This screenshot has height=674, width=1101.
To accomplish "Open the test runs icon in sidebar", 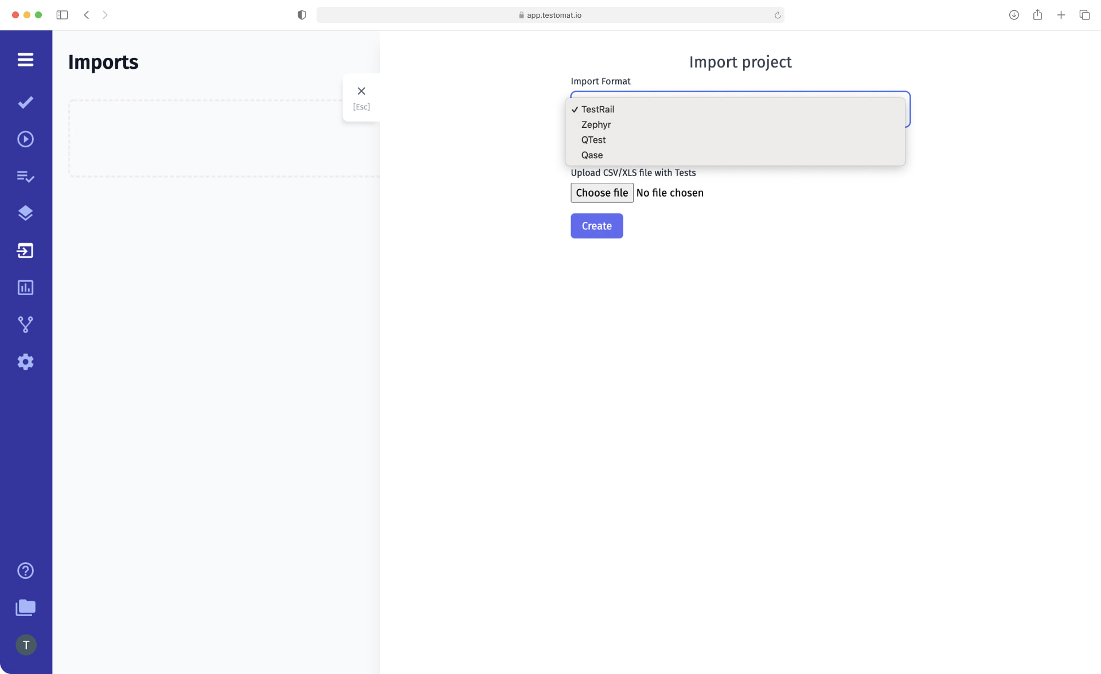I will coord(25,139).
